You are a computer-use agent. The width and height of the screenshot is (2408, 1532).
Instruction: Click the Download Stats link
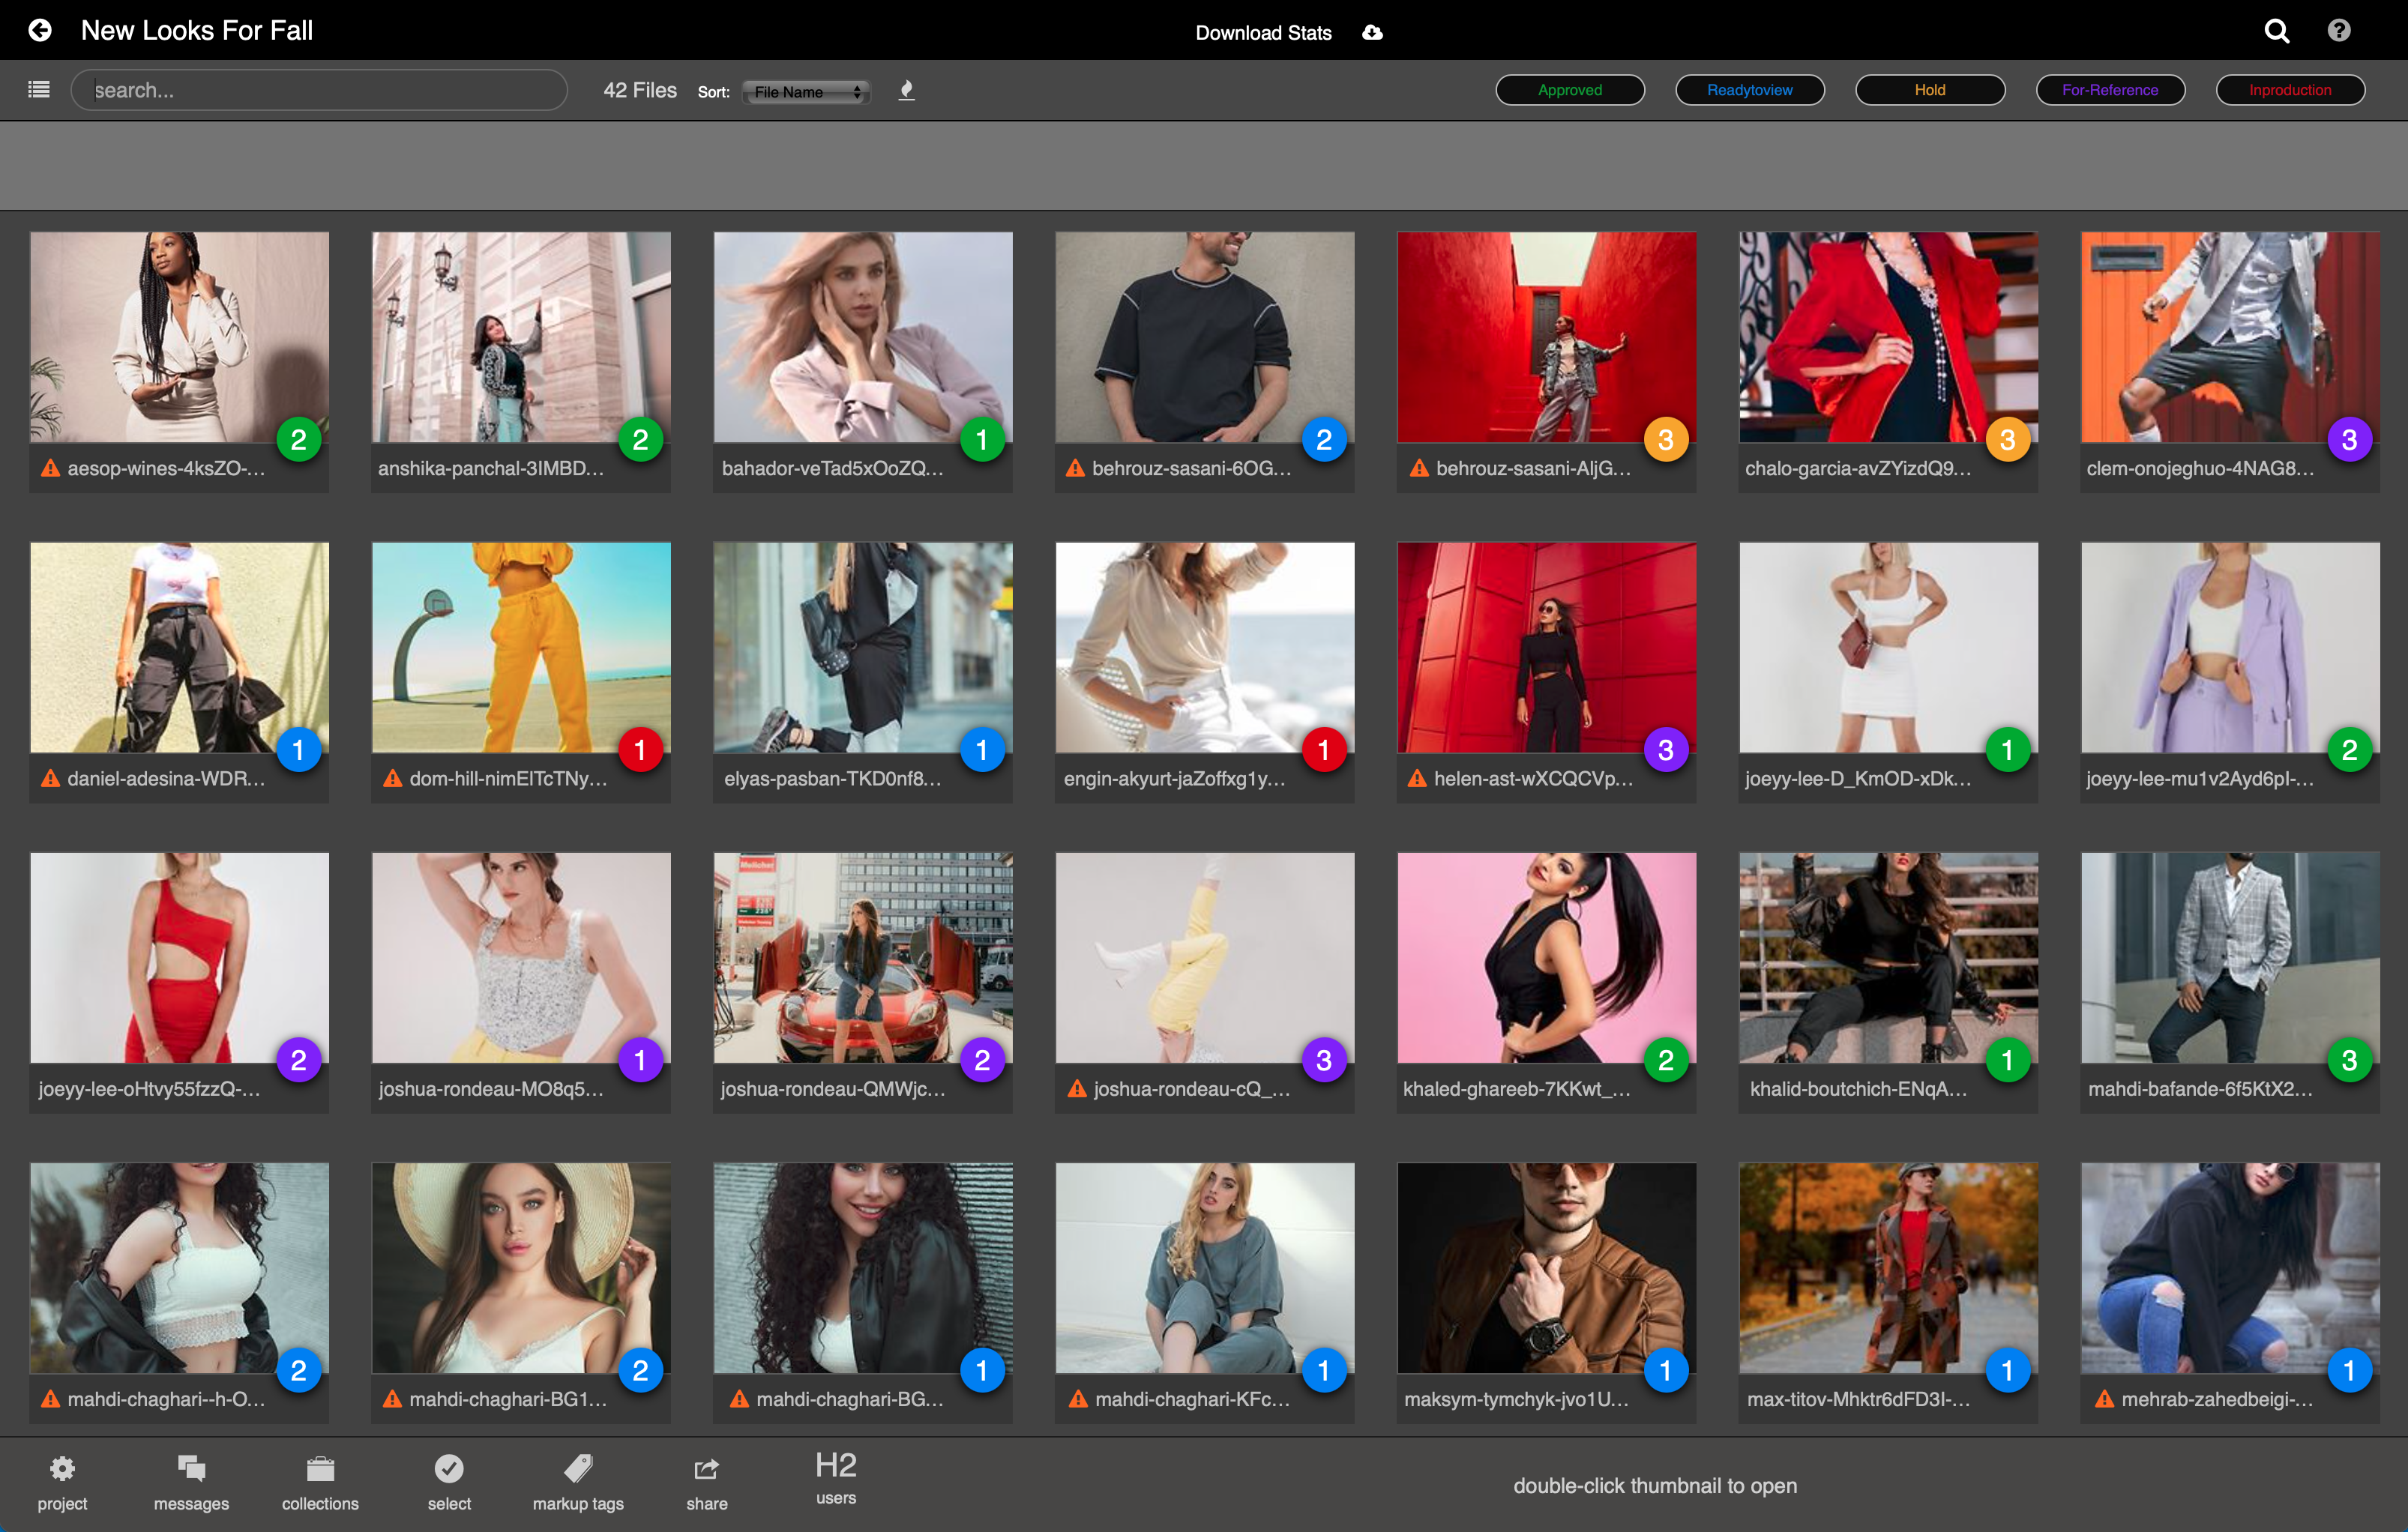(1263, 33)
